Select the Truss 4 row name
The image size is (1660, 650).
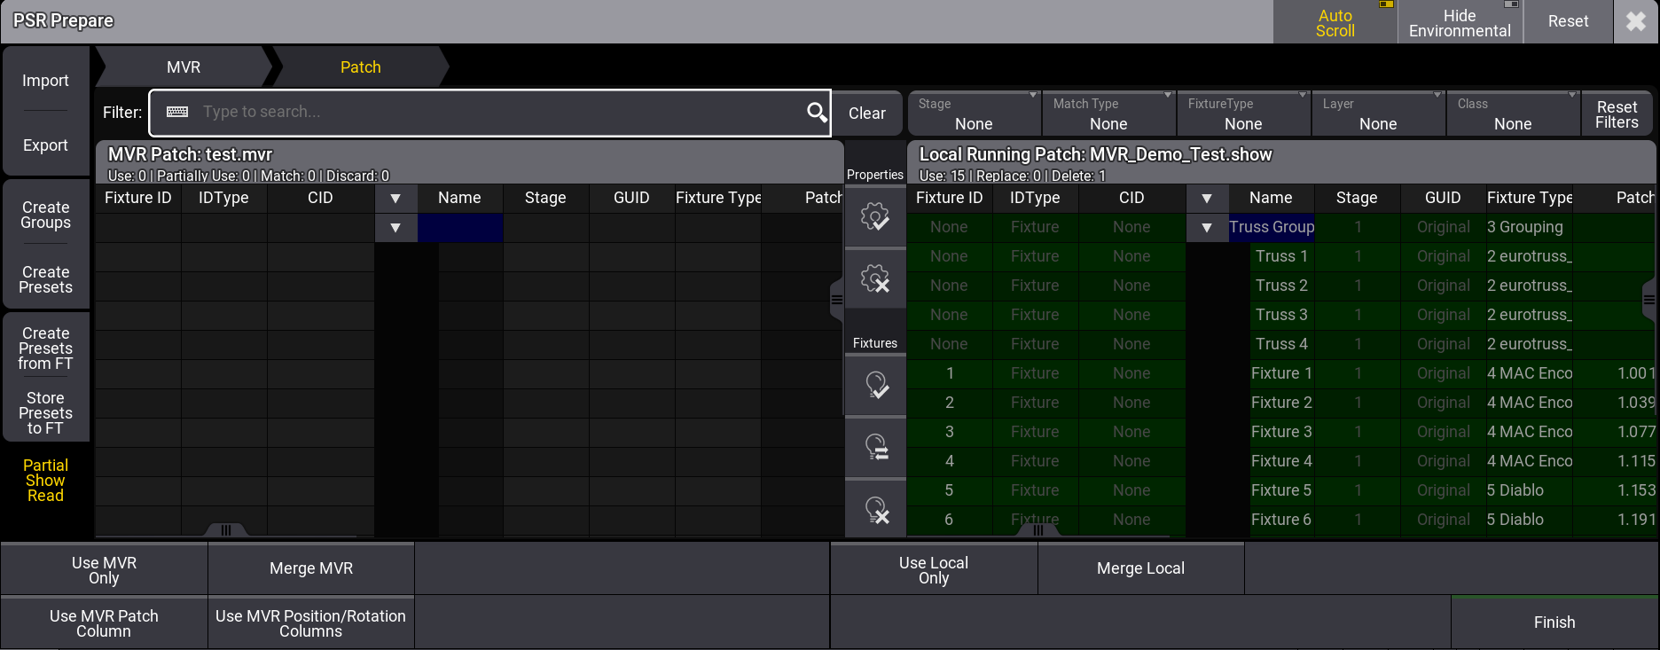(1281, 345)
